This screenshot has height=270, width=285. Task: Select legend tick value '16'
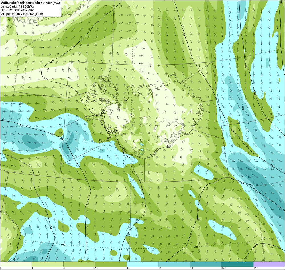click(255, 268)
